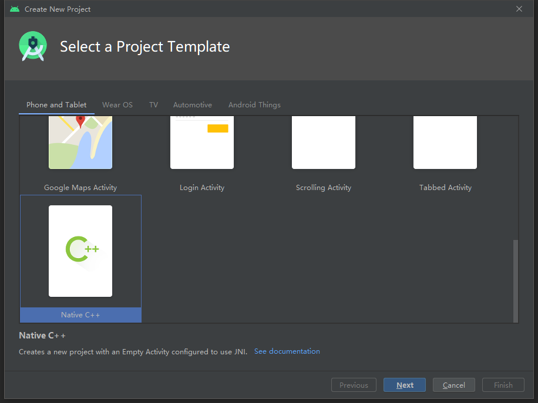Open the TV tab
This screenshot has width=538, height=403.
(x=153, y=105)
